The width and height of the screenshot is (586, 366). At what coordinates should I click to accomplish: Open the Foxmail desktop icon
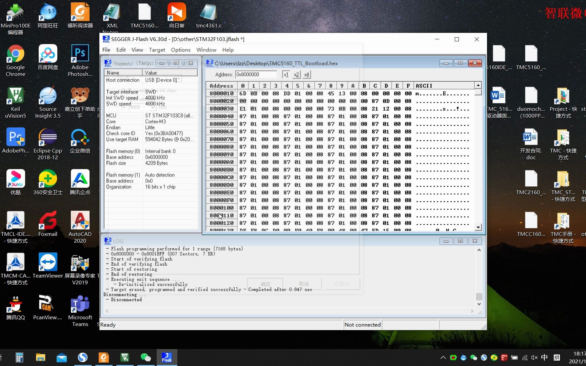48,224
